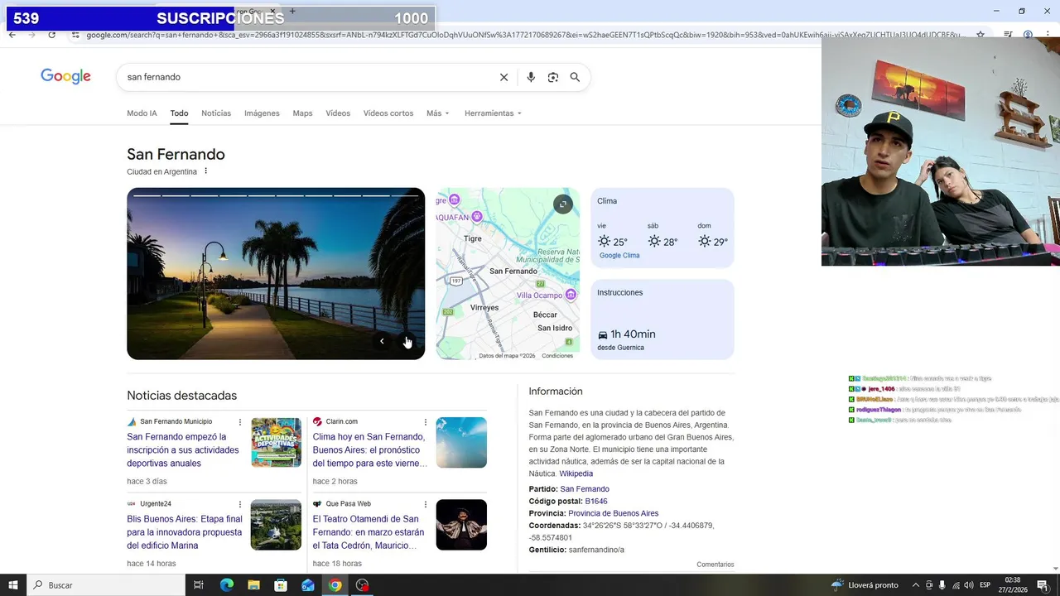Click Partido San Fernando link
The width and height of the screenshot is (1060, 596).
(x=585, y=489)
